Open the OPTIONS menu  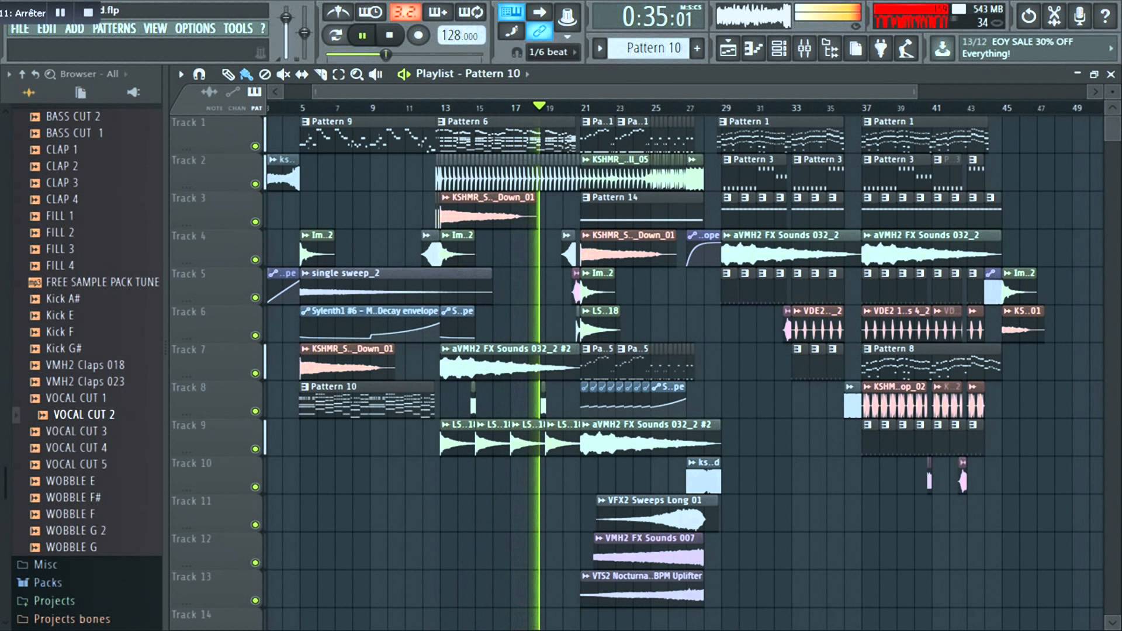point(196,29)
